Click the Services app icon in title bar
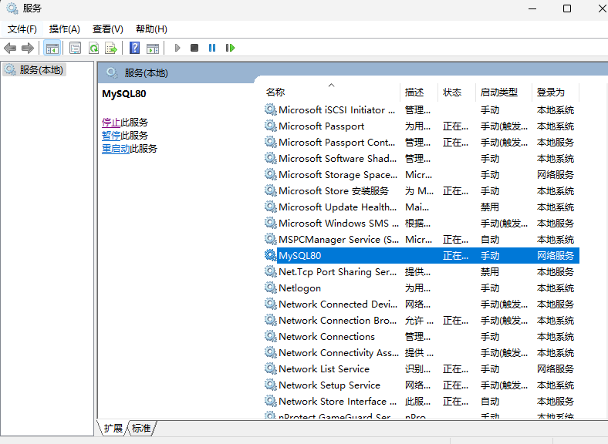 point(12,8)
